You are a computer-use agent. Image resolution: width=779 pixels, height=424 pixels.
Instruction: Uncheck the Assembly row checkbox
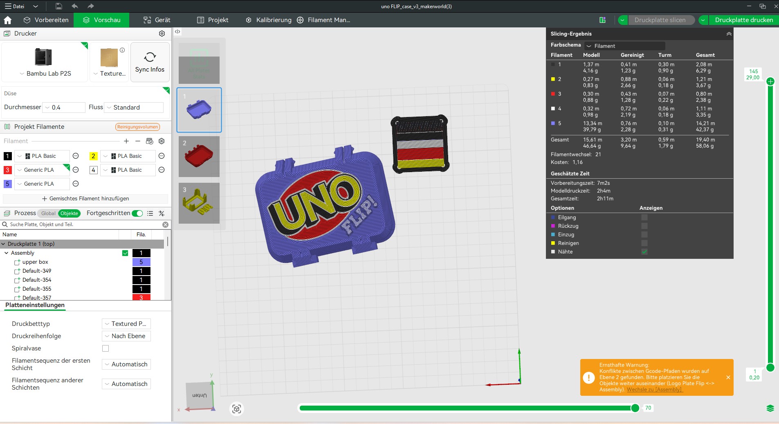point(125,253)
